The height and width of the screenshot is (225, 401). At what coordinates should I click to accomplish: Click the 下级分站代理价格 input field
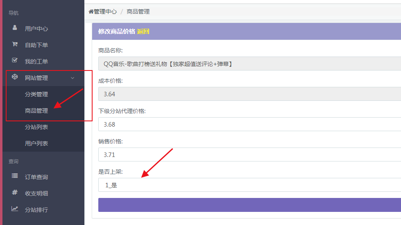point(249,124)
